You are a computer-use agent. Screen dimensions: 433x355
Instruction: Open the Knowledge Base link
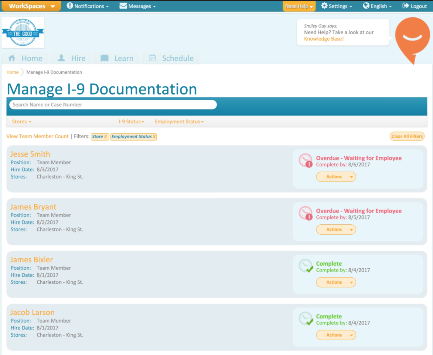[x=323, y=39]
